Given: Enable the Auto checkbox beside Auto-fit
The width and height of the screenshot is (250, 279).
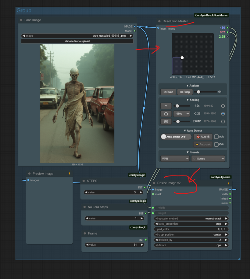Looking at the screenshot, I should pyautogui.click(x=216, y=137).
